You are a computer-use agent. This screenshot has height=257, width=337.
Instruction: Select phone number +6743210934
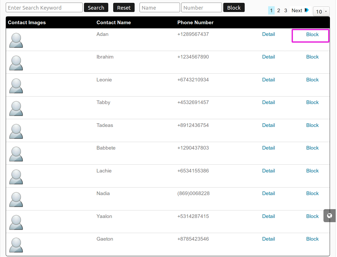tap(193, 80)
